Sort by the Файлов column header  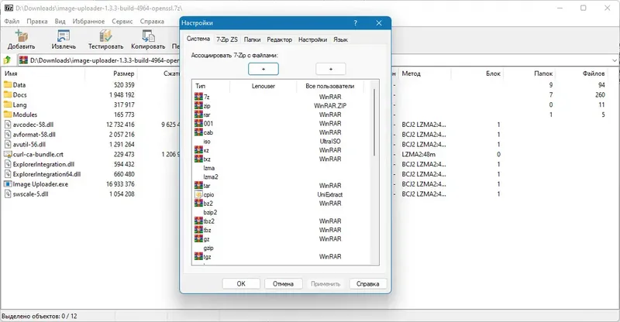[x=594, y=74]
